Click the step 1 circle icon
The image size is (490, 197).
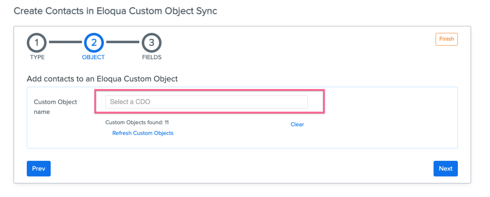coord(37,43)
